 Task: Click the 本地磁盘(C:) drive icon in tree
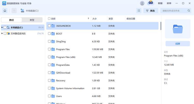coord(8,27)
